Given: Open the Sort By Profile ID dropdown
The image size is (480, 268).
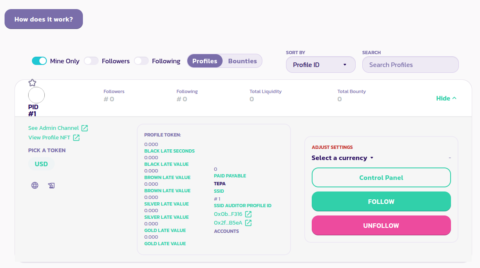Looking at the screenshot, I should click(320, 65).
